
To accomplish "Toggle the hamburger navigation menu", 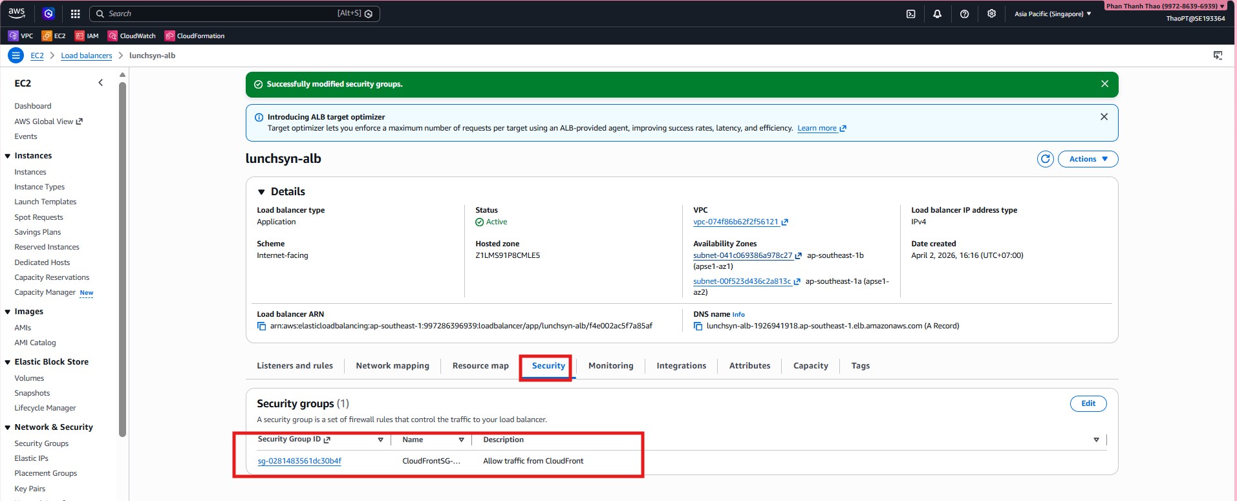I will (x=16, y=56).
